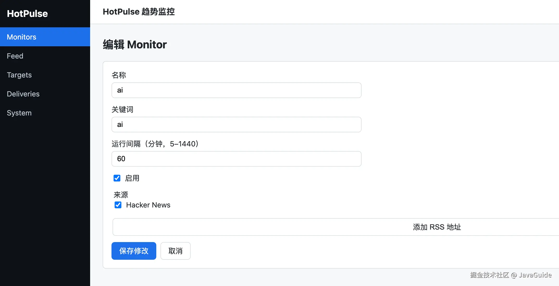The image size is (559, 286).
Task: Cancel editing with 取消 button
Action: point(176,251)
